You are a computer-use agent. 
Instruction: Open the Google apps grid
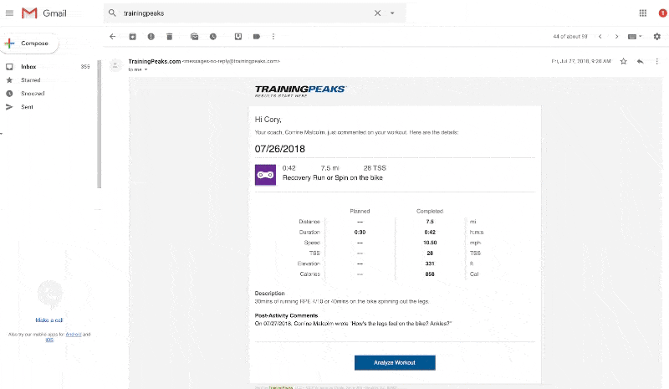point(643,13)
